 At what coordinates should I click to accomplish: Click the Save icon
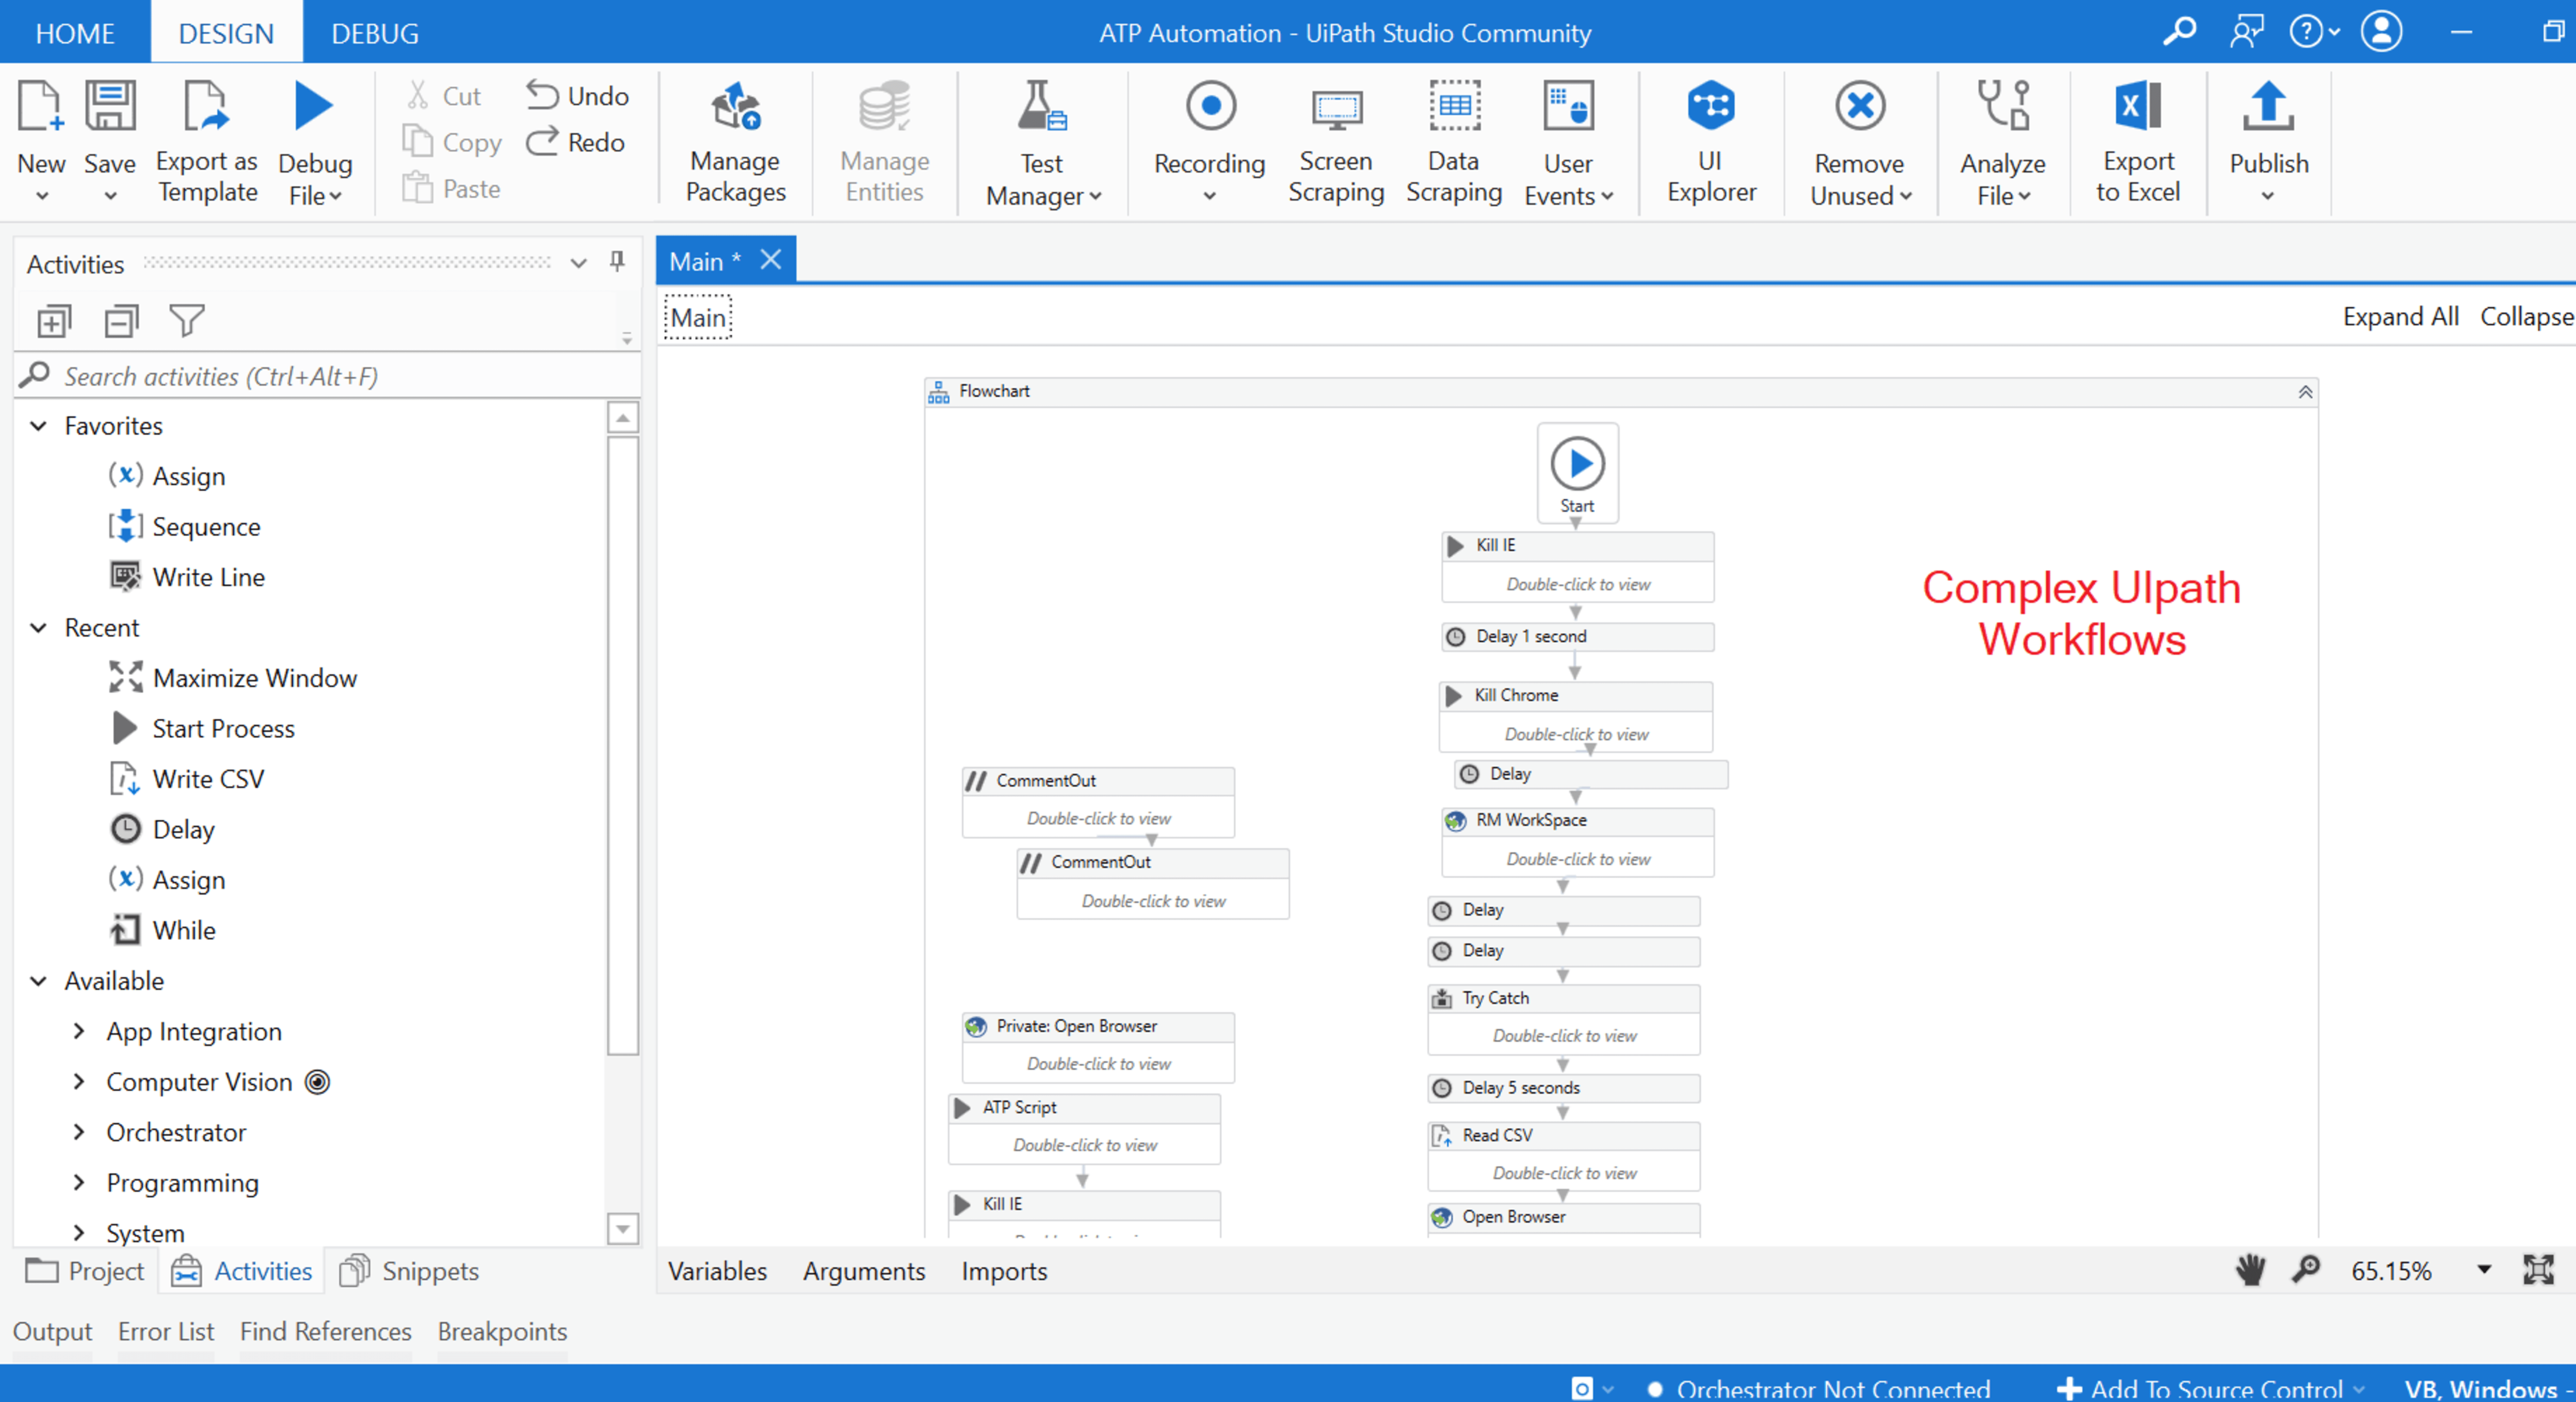109,107
